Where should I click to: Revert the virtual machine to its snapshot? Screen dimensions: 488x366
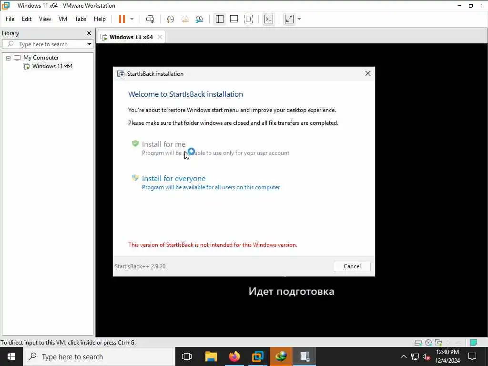tap(185, 19)
